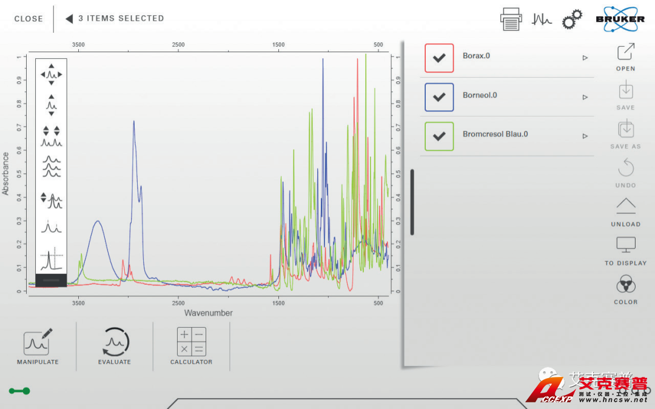Click the 3 Items Selected back arrow
Image resolution: width=655 pixels, height=409 pixels.
click(69, 19)
